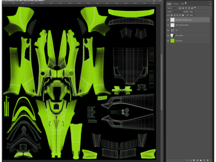
Task: Add a layer style (fx)
Action: 191,160
